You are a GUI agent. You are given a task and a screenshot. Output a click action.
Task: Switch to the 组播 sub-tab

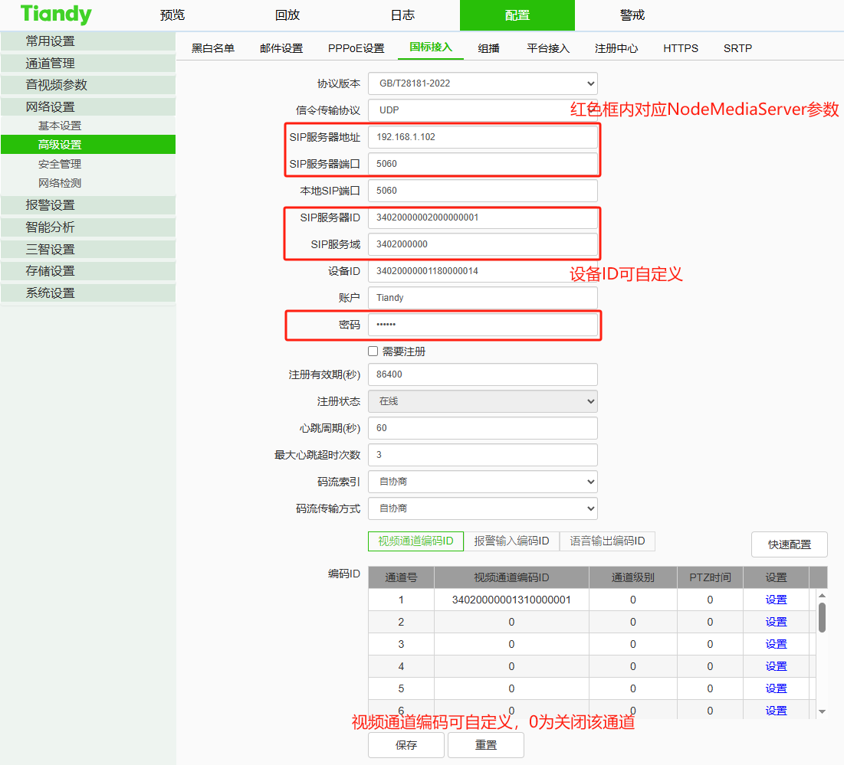point(489,48)
